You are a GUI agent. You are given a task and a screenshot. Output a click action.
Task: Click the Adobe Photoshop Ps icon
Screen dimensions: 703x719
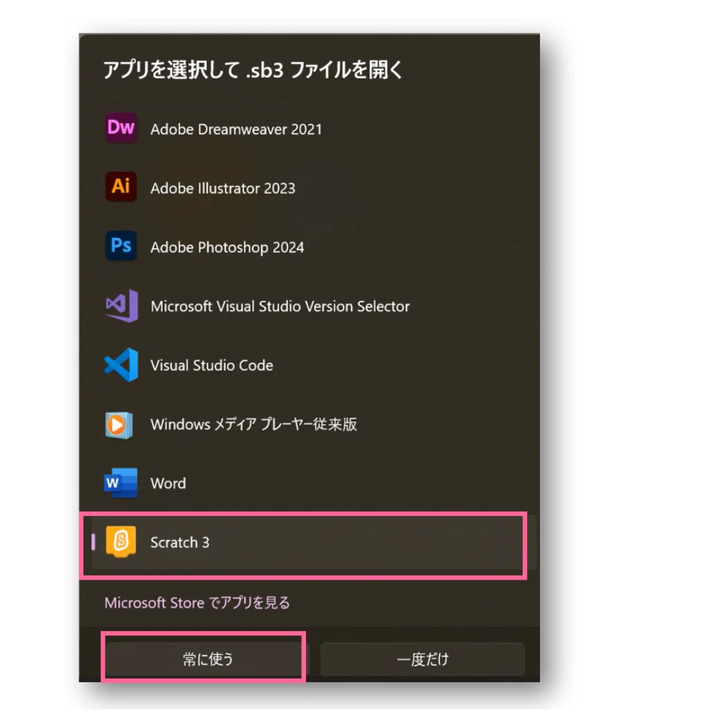121,245
